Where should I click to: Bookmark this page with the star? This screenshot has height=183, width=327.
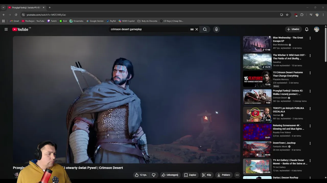coord(287,15)
